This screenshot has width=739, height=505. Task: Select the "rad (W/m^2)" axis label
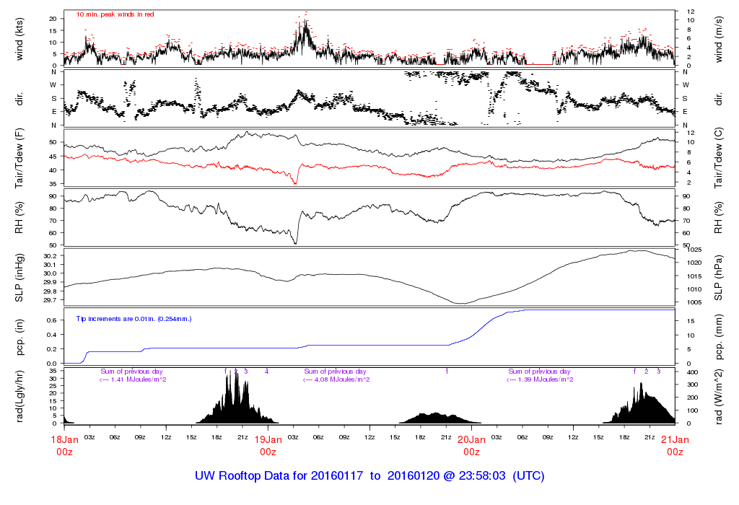[719, 397]
